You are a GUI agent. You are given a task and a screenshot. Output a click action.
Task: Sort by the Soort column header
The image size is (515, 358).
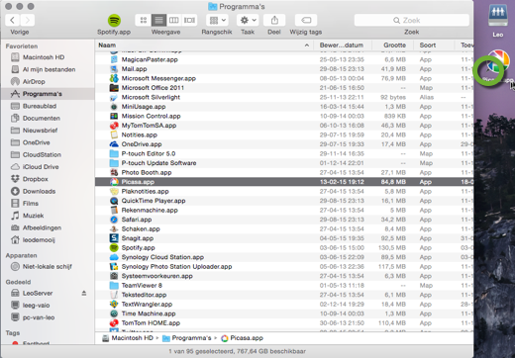pyautogui.click(x=433, y=45)
